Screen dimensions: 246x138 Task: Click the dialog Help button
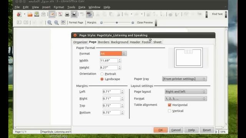[191, 130]
